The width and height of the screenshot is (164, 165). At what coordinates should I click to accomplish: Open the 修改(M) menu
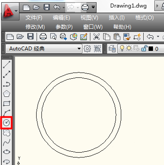click(x=35, y=27)
